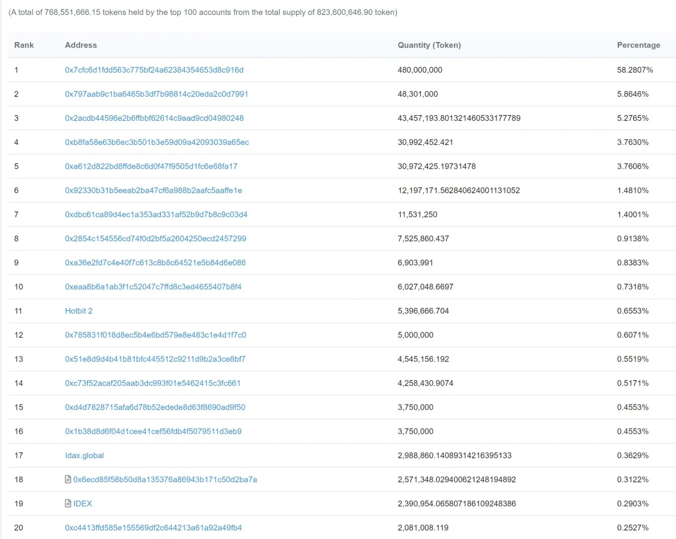Open address 0xdbc61ca89d4ec1a353ad331af52b9d7b8c9c03d4

[156, 214]
